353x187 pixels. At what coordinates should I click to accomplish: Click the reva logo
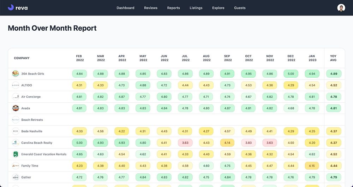pos(18,8)
